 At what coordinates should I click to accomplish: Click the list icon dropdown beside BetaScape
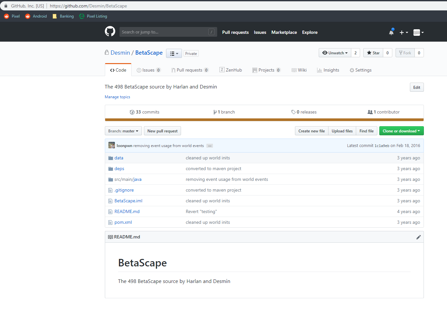pyautogui.click(x=174, y=53)
